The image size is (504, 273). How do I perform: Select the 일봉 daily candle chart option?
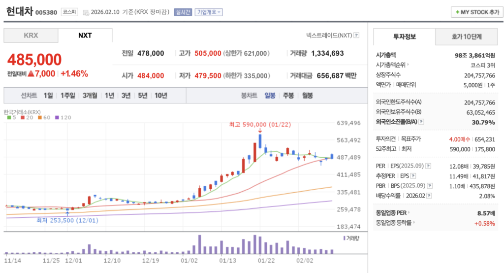270,96
